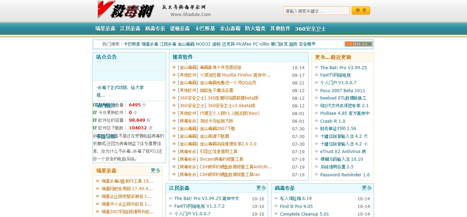467x217 pixels.
Task: Open 毒霸真情十年感恩回报 recommended item
Action: [x=221, y=67]
